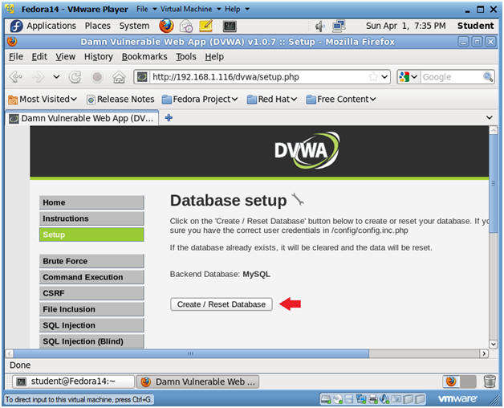Screen dimensions: 504x408
Task: Expand the URL bar history dropdown
Action: pyautogui.click(x=384, y=77)
